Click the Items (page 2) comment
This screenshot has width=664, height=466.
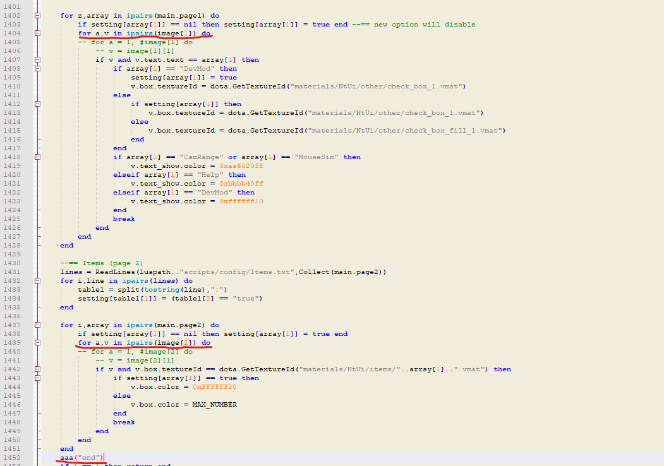(x=101, y=263)
